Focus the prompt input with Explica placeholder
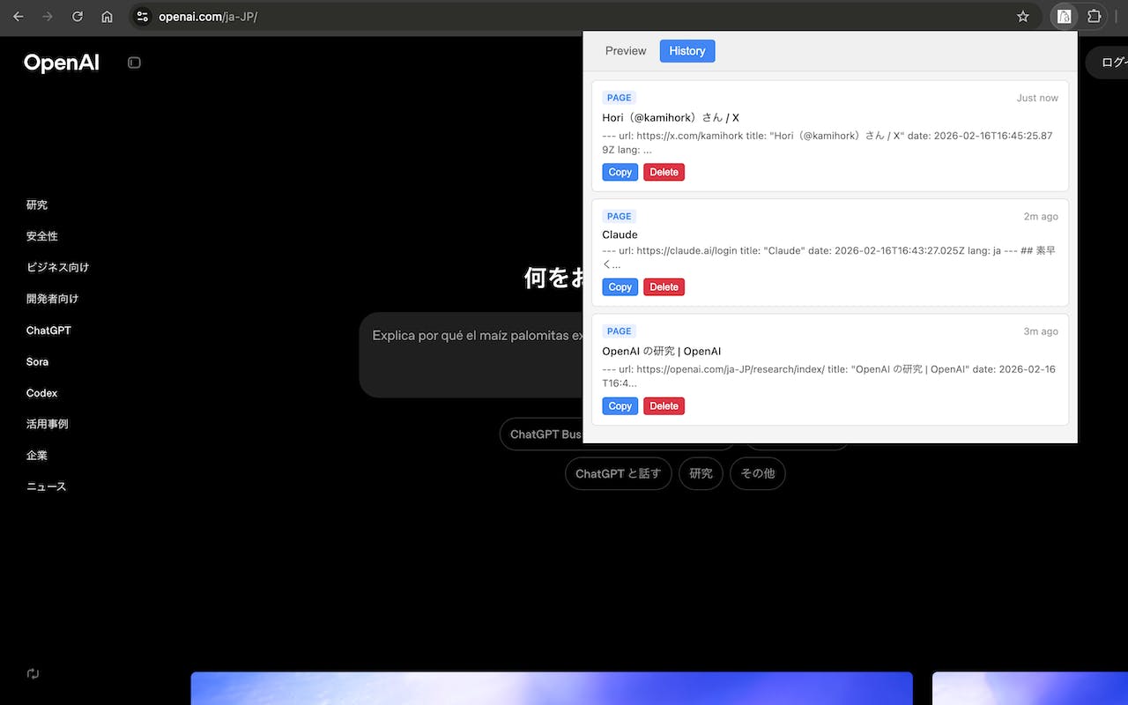The image size is (1128, 705). click(x=471, y=354)
